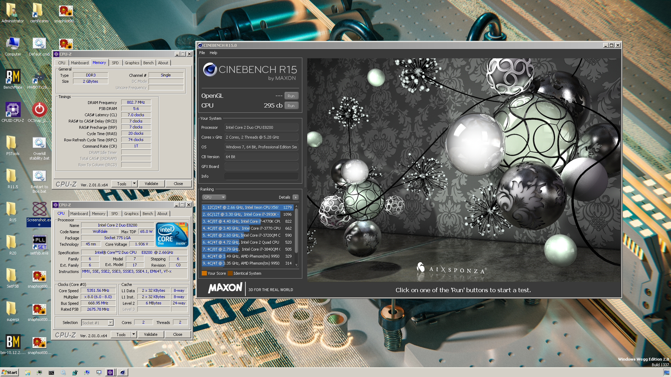Open the R15 folder icon

coord(13,212)
